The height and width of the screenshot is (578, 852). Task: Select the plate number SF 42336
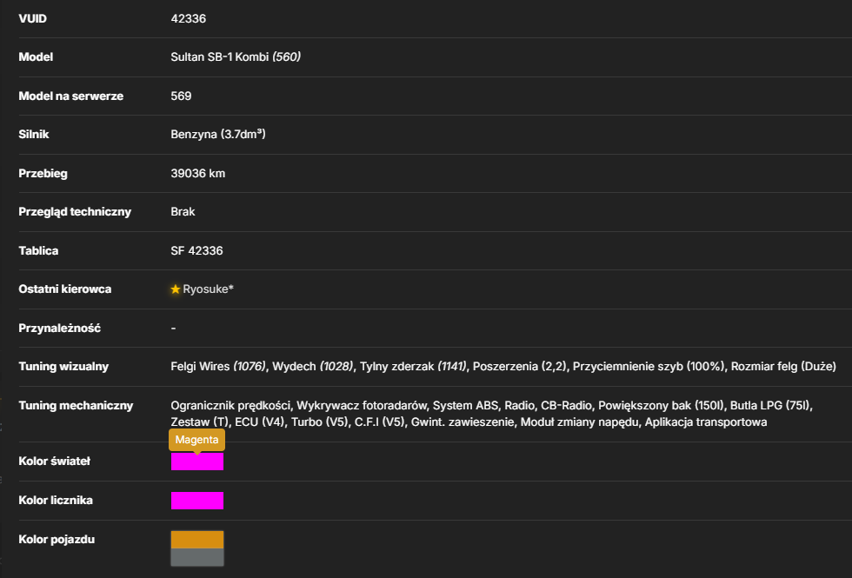click(196, 250)
